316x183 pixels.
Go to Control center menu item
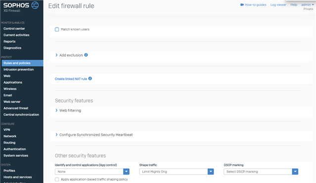(14, 29)
